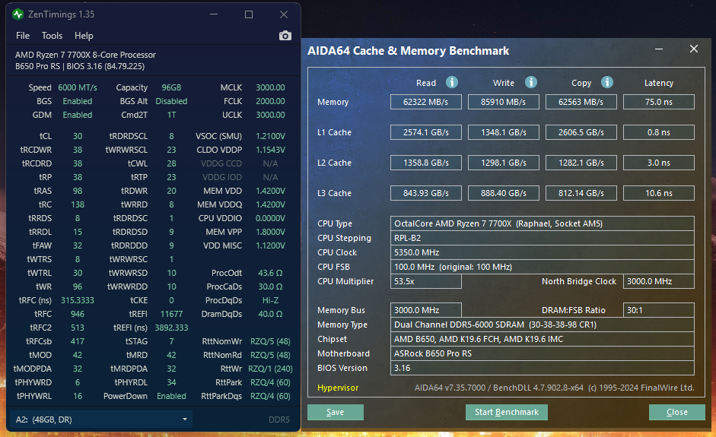Maximize the ZenTimings window
The width and height of the screenshot is (716, 437).
click(x=248, y=14)
